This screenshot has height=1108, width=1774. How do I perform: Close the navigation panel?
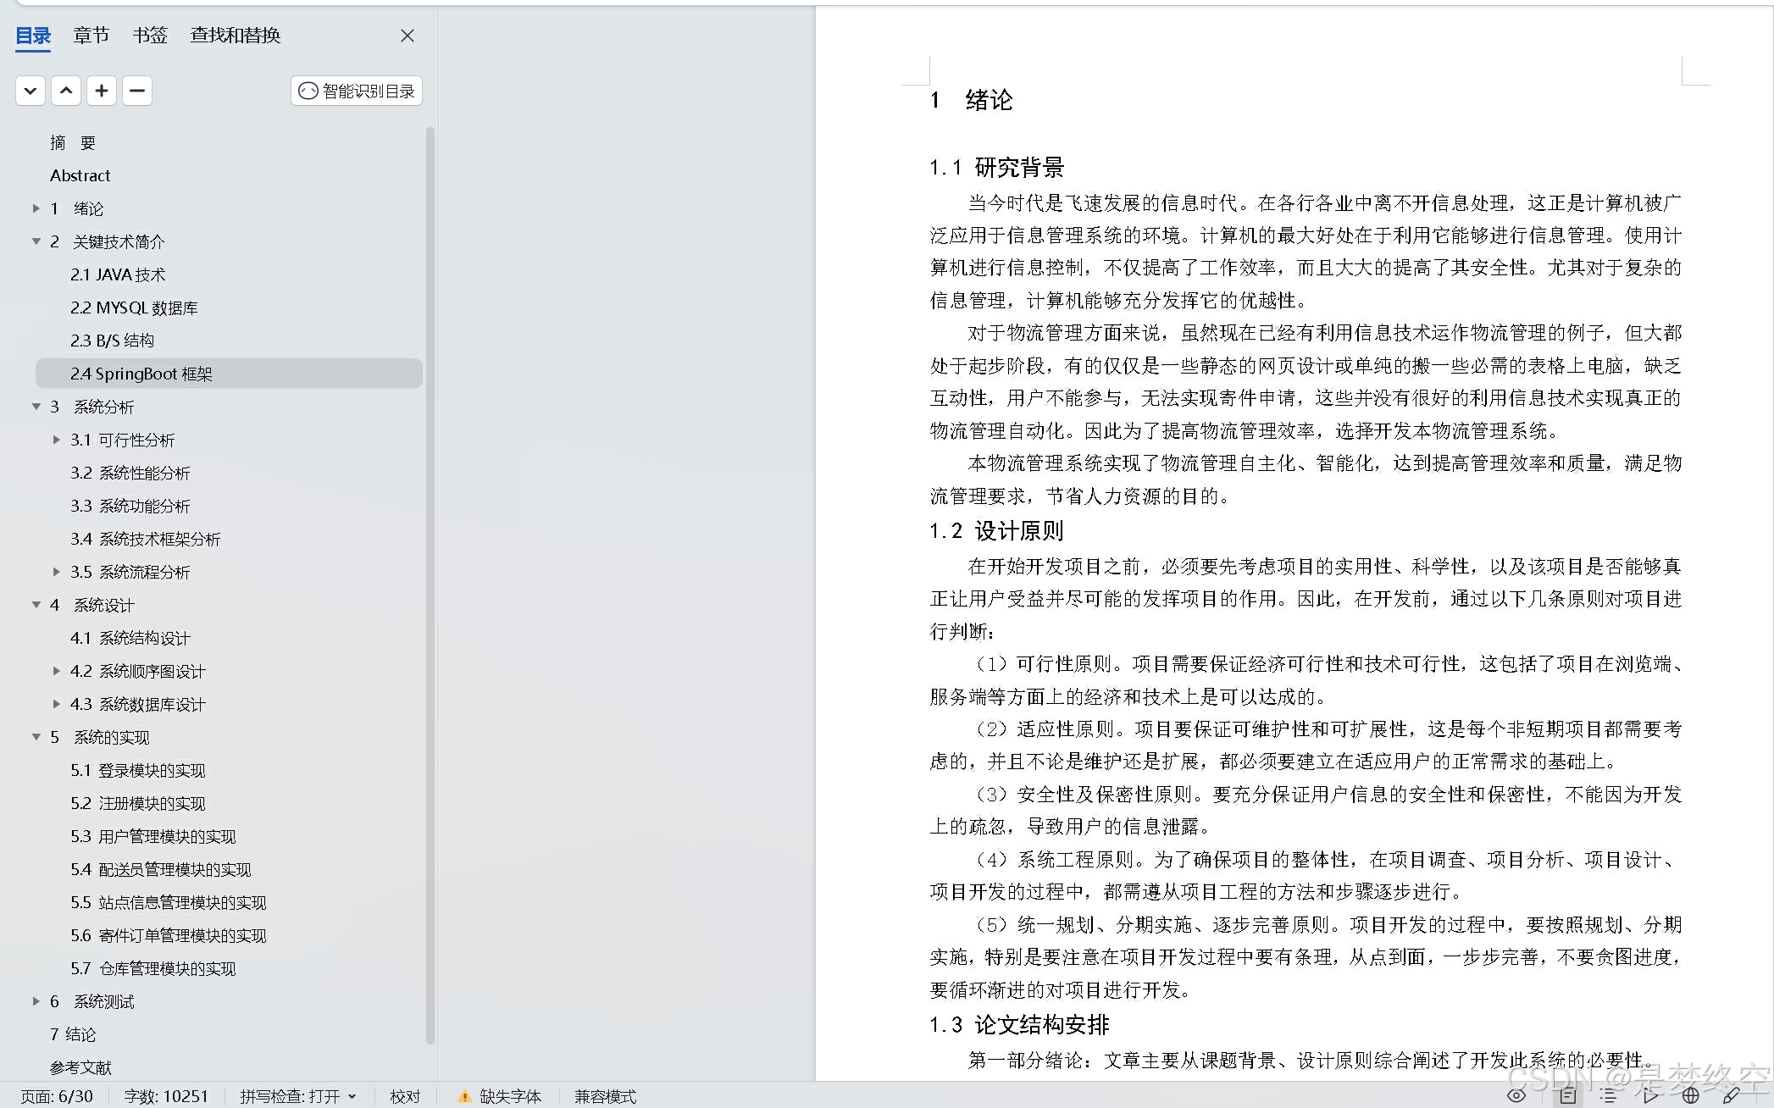pyautogui.click(x=407, y=36)
